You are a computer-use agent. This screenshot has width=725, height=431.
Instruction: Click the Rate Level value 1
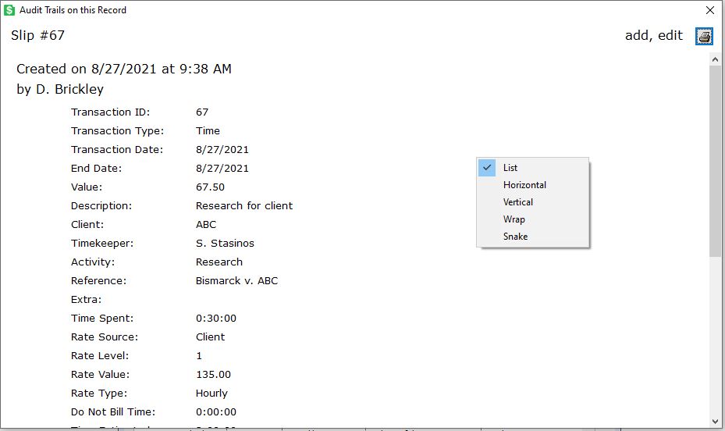(199, 355)
